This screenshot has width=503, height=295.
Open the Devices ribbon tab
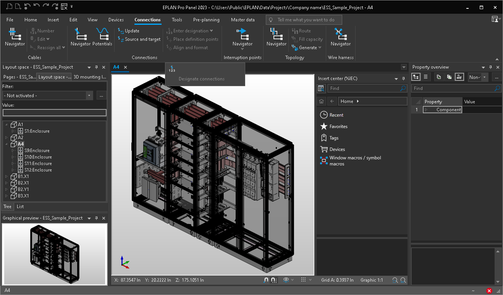pyautogui.click(x=116, y=20)
